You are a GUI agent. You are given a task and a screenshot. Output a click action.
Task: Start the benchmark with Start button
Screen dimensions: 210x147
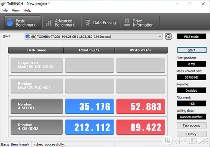point(192,50)
